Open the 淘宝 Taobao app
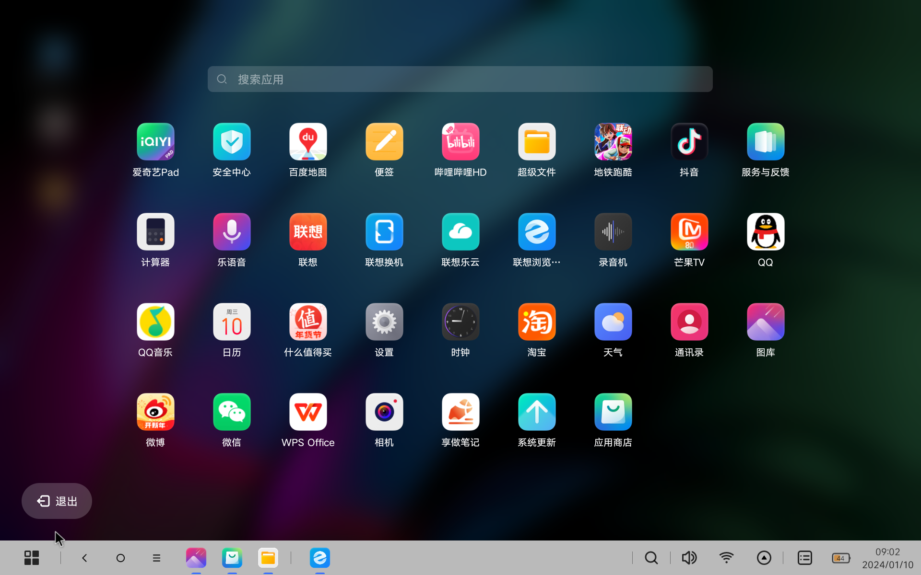Image resolution: width=921 pixels, height=575 pixels. click(537, 322)
